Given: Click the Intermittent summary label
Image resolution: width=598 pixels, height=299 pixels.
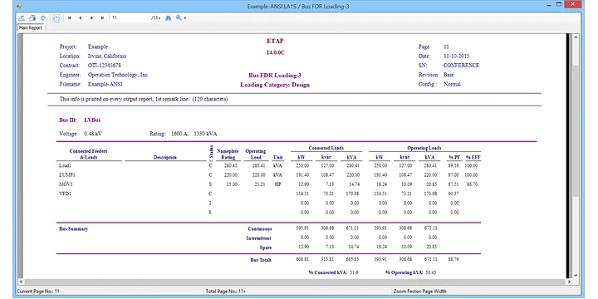Looking at the screenshot, I should 259,238.
